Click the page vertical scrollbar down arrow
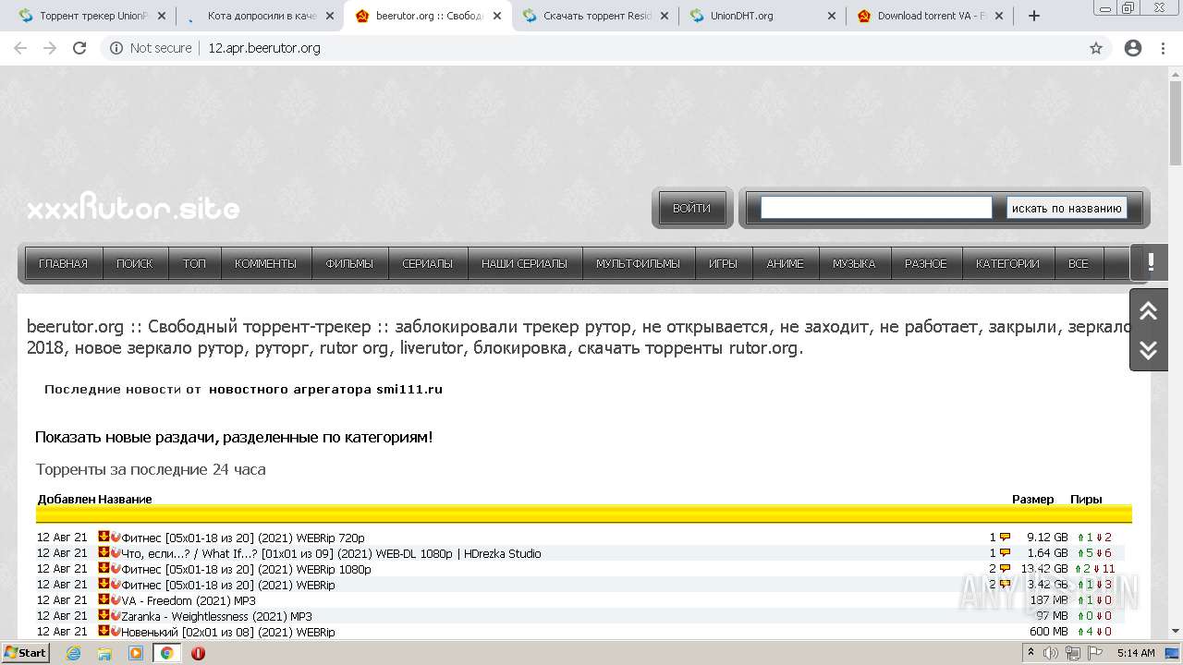The image size is (1183, 665). tap(1176, 632)
